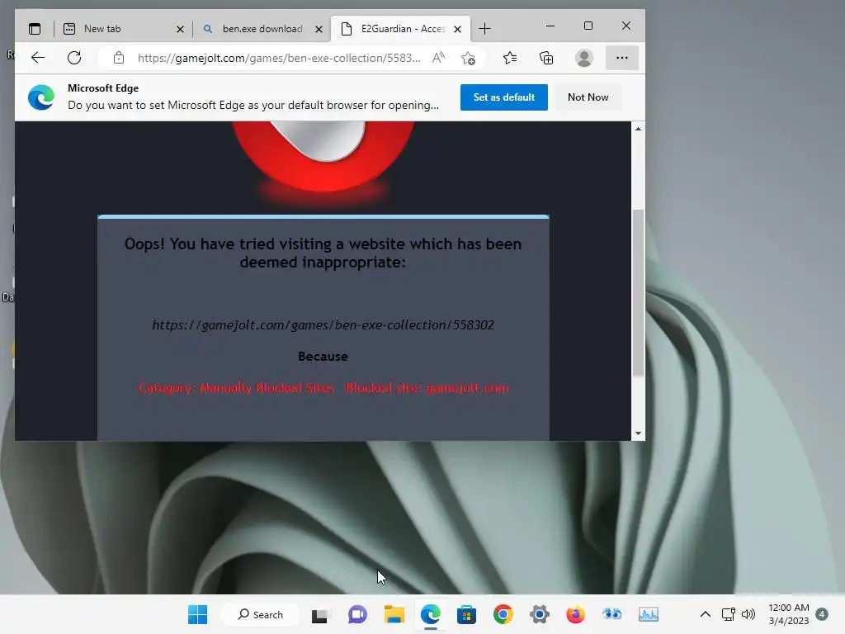
Task: Open Microsoft Store from taskbar
Action: [467, 614]
